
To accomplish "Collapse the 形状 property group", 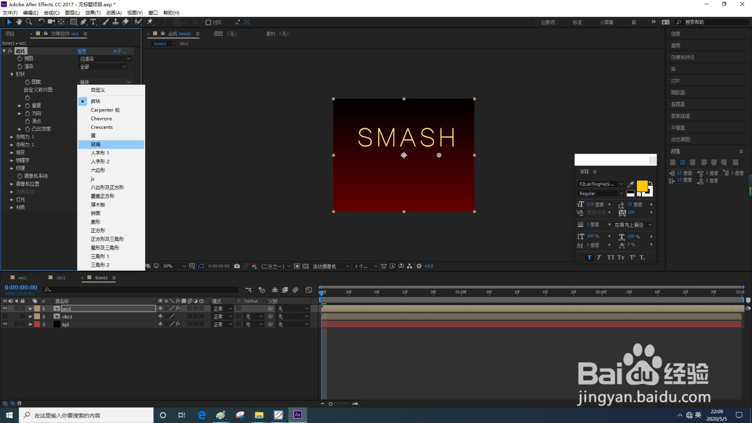I will (12, 74).
